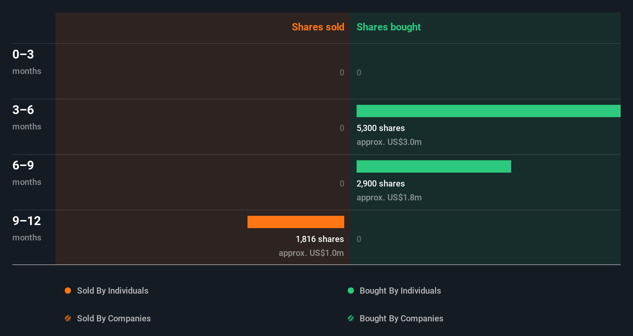Click the approx. US$1.0m text

tap(311, 253)
